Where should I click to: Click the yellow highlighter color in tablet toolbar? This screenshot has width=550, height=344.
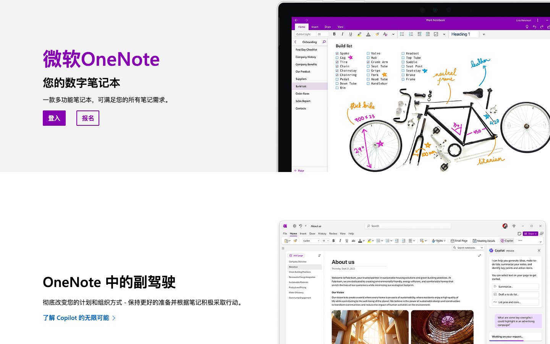click(x=359, y=34)
